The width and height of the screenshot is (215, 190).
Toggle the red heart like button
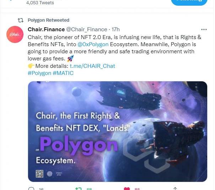[127, 189]
